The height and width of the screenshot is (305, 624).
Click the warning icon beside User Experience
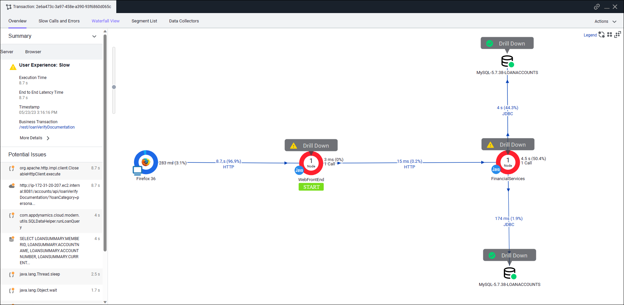pos(13,67)
